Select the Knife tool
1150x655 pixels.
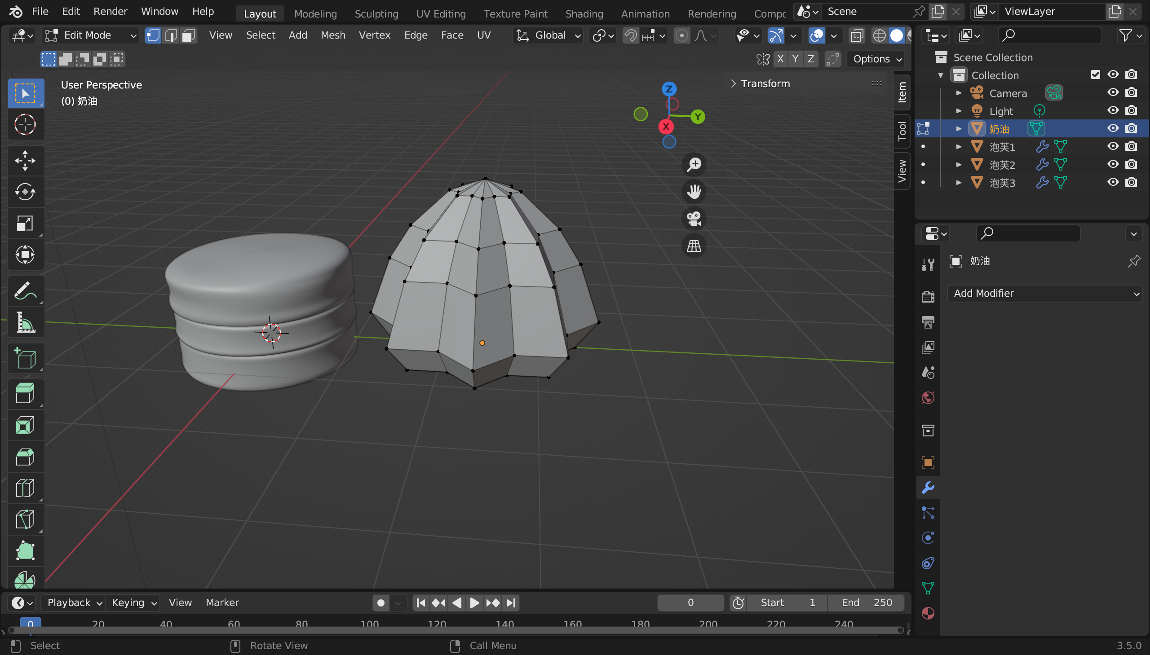[x=25, y=519]
